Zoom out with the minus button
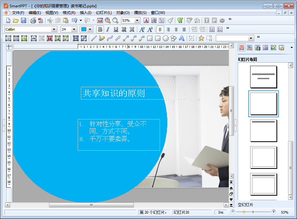The width and height of the screenshot is (297, 219). 233,212
